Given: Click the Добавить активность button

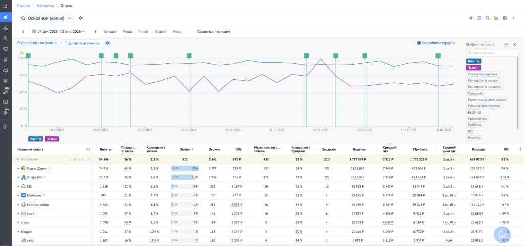Looking at the screenshot, I should (x=81, y=43).
